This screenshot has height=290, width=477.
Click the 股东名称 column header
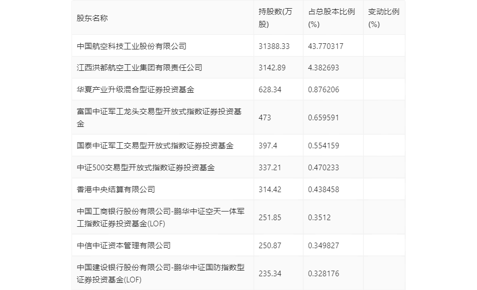tap(92, 18)
